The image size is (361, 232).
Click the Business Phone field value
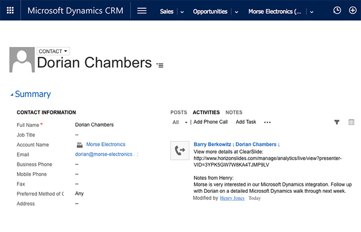tap(77, 164)
